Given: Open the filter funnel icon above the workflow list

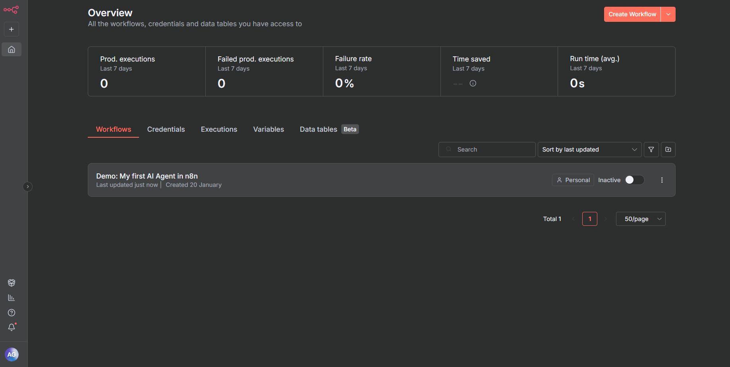Looking at the screenshot, I should click(651, 150).
